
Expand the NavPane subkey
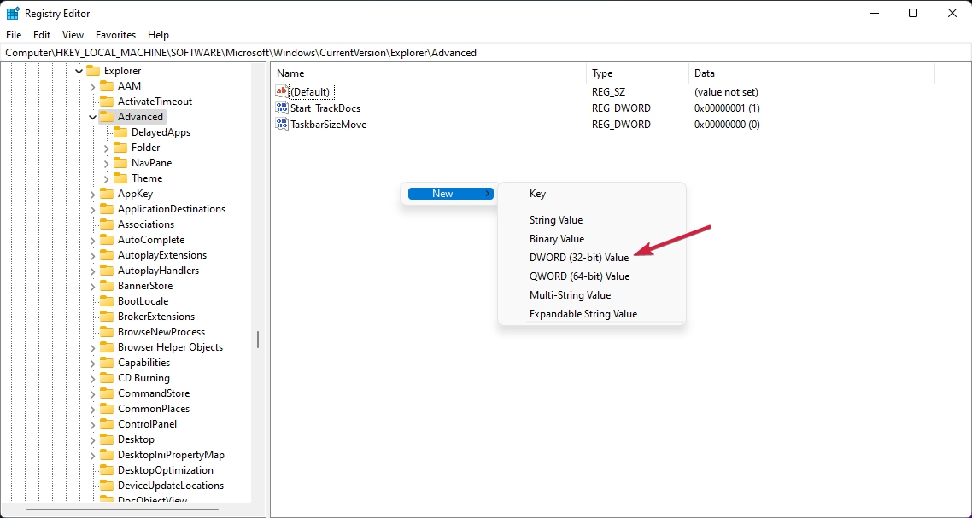click(107, 163)
